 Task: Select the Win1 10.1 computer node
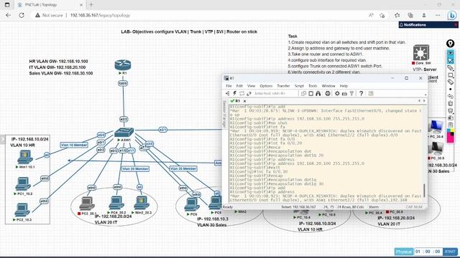(25, 158)
